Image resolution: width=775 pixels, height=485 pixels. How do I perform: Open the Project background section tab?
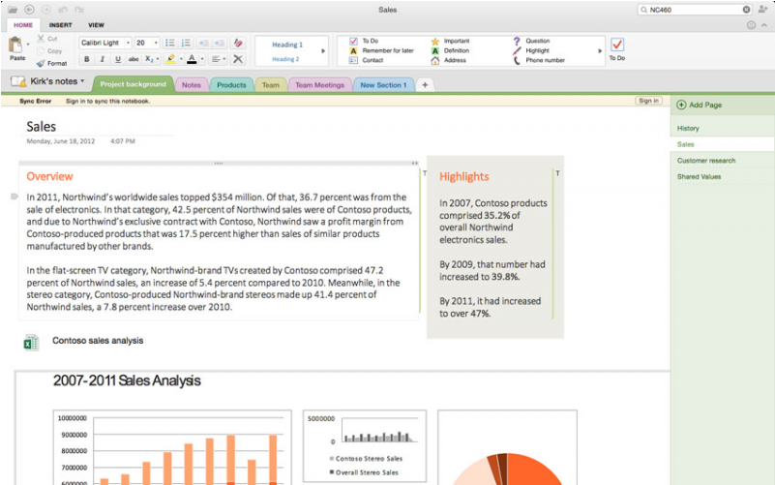click(x=133, y=84)
